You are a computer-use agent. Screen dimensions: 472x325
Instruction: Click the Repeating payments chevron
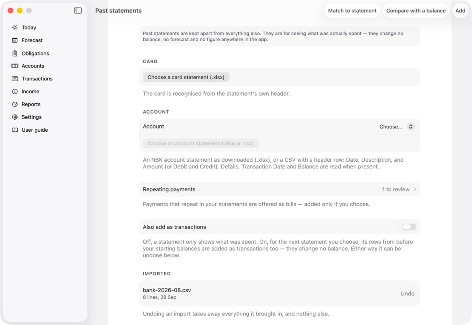click(415, 189)
